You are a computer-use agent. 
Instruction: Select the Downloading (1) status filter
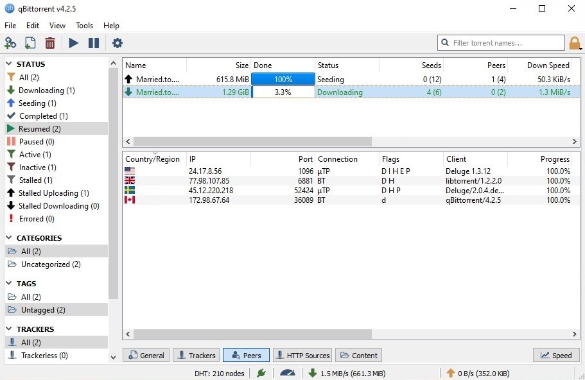(x=46, y=91)
